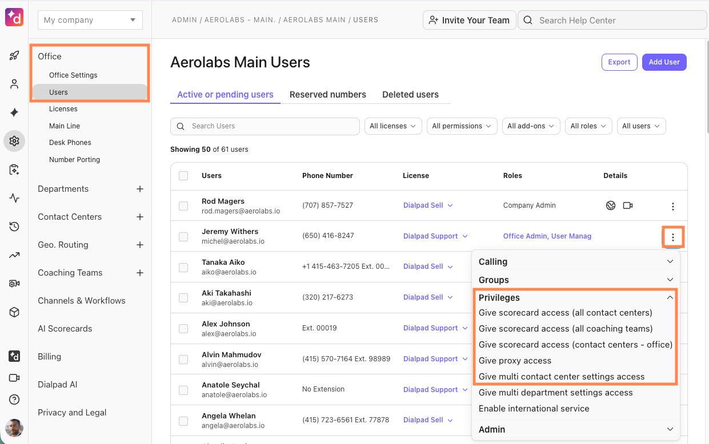The image size is (709, 444).
Task: Add a Coaching Team with plus icon
Action: point(140,273)
